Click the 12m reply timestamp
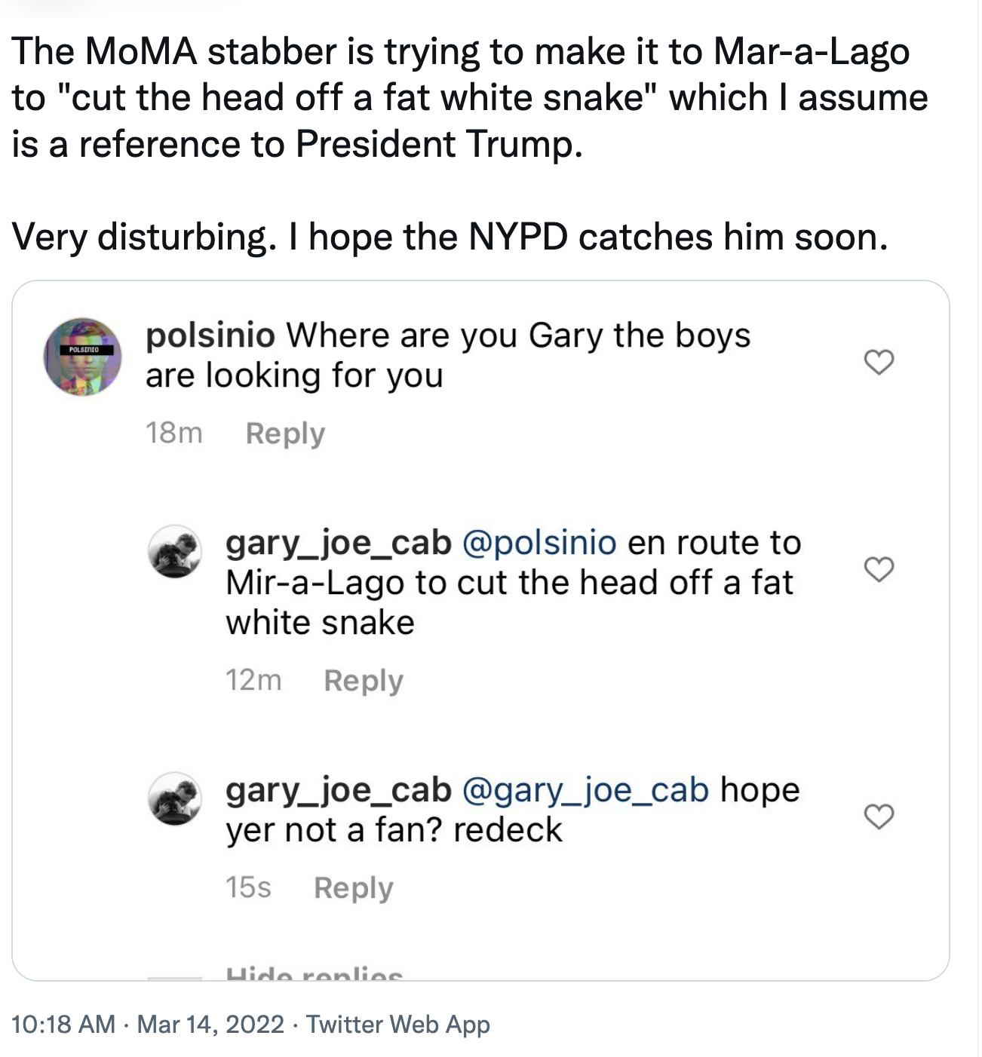Viewport: 982px width, 1057px height. [253, 681]
